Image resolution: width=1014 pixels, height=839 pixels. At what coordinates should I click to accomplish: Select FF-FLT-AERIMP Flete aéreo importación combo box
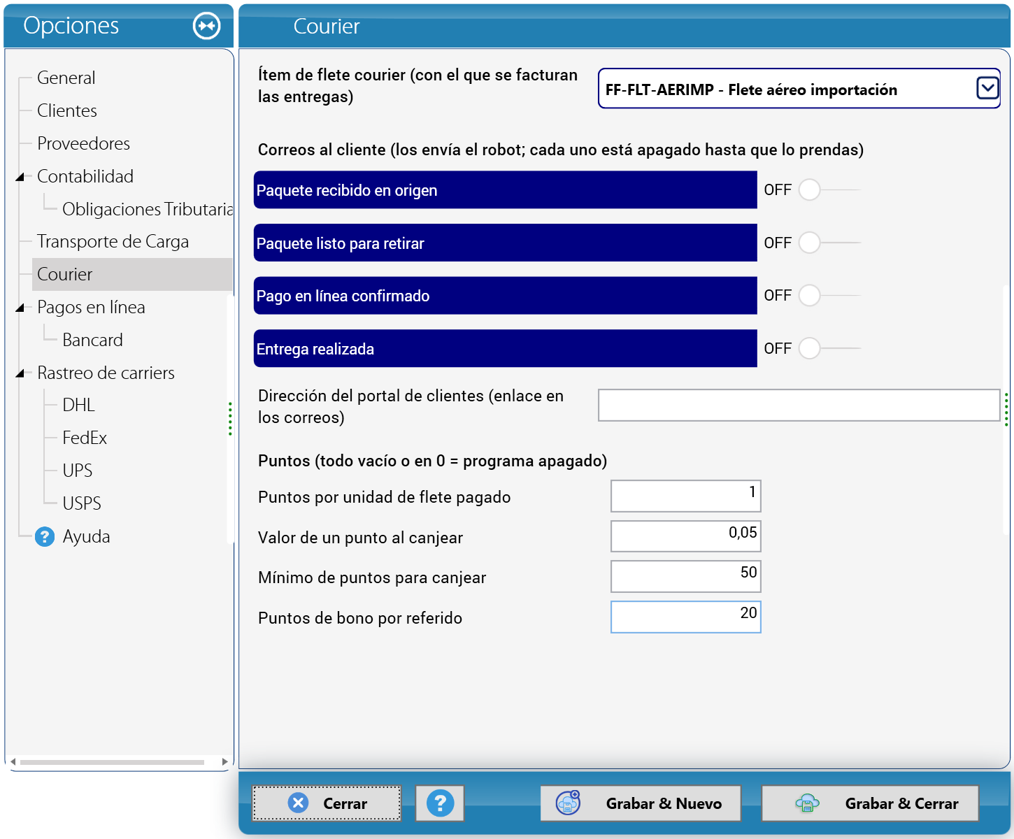(x=799, y=88)
